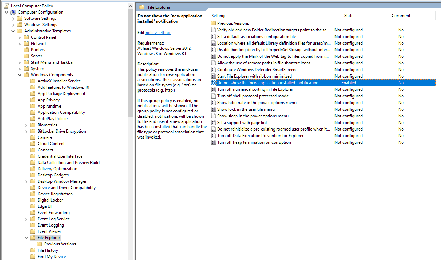This screenshot has width=441, height=260.
Task: Sort list by the Comment column header
Action: point(401,16)
